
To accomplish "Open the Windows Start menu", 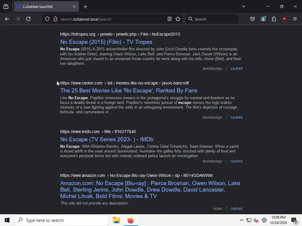I will tap(7, 220).
